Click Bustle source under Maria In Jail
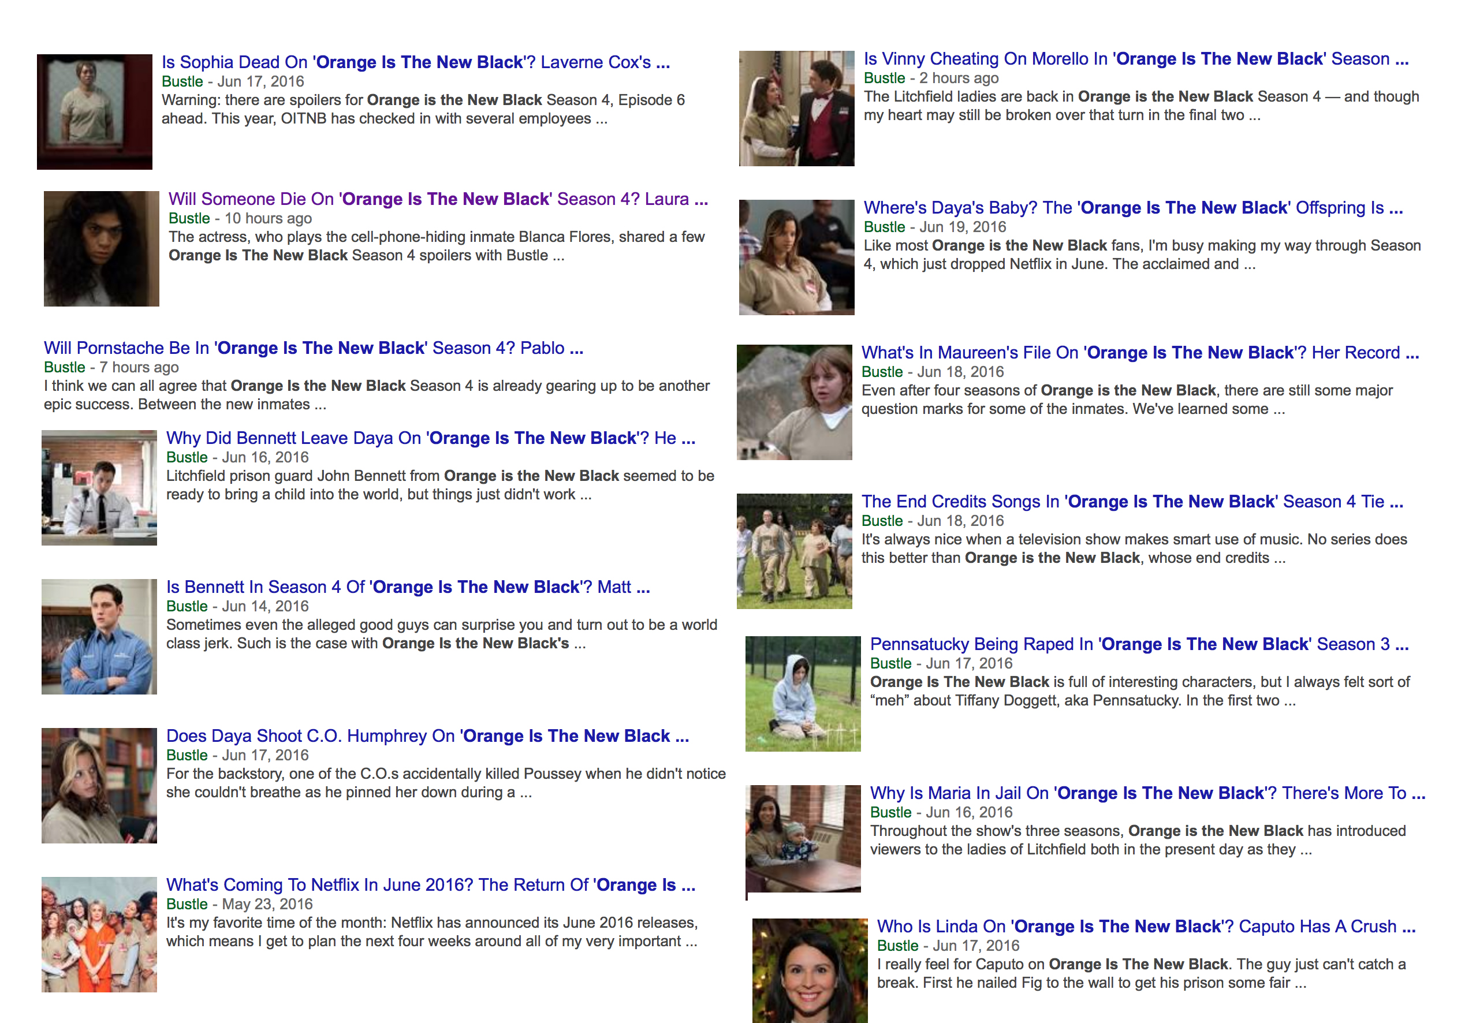 click(890, 813)
